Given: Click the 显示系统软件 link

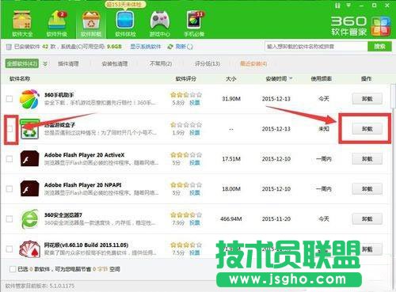Looking at the screenshot, I should pyautogui.click(x=146, y=47).
